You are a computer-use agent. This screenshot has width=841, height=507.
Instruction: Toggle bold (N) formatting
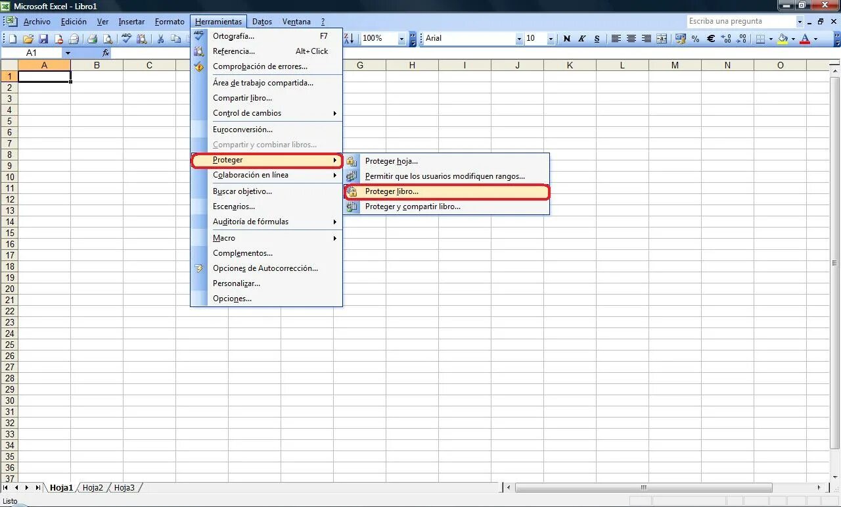(567, 39)
